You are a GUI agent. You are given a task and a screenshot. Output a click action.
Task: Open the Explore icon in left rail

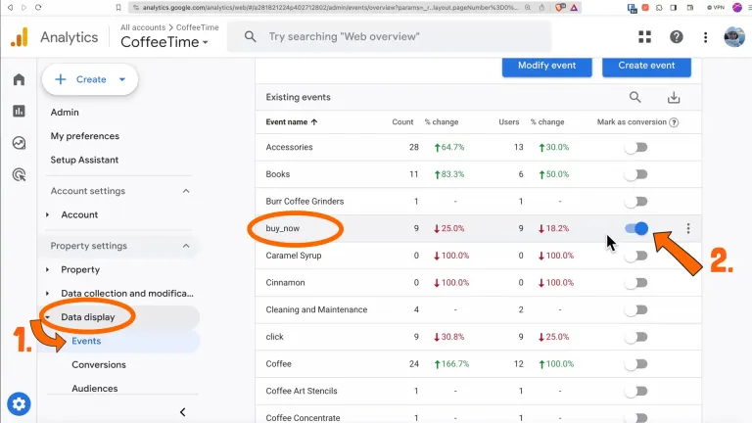[x=19, y=143]
